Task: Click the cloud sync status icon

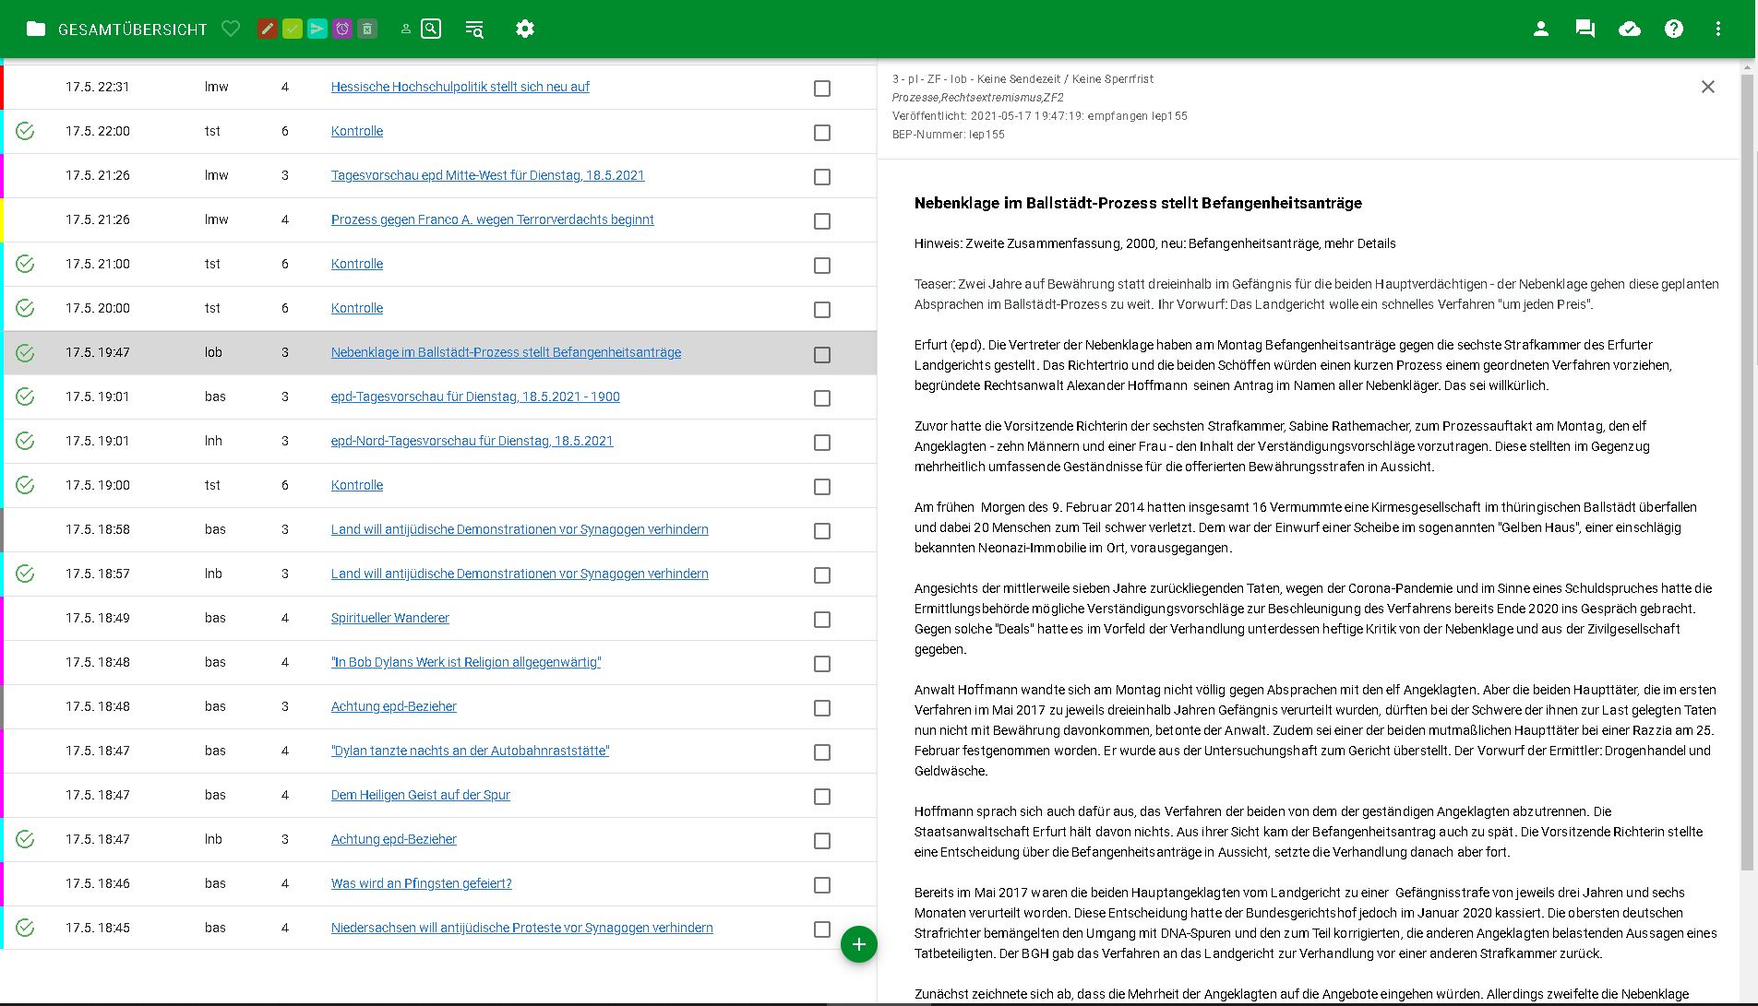Action: pyautogui.click(x=1630, y=29)
